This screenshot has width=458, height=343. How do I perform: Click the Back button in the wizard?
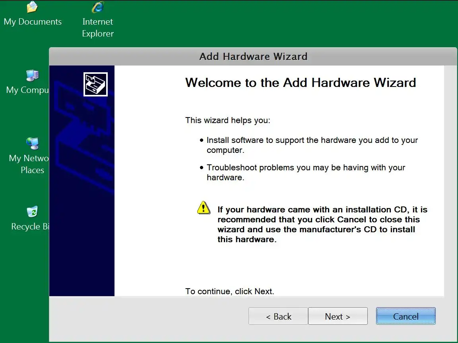pyautogui.click(x=278, y=316)
